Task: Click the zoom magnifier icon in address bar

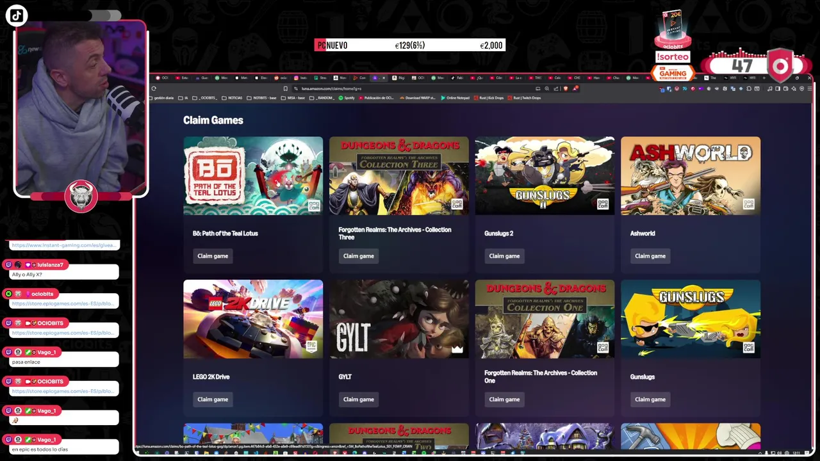Action: coord(547,88)
